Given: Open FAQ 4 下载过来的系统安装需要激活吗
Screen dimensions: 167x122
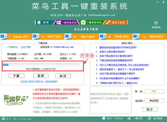Looking at the screenshot, I should pos(116,60).
